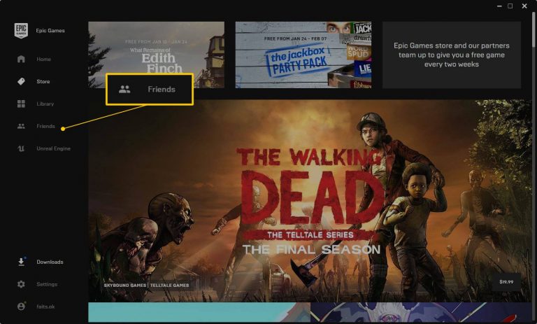Viewport: 537px width, 324px height.
Task: Click the Home house icon
Action: pyautogui.click(x=21, y=59)
